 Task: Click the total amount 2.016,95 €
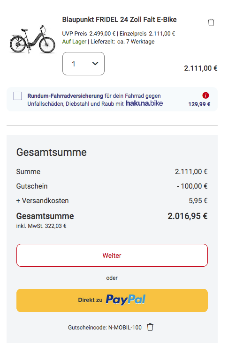click(x=188, y=216)
